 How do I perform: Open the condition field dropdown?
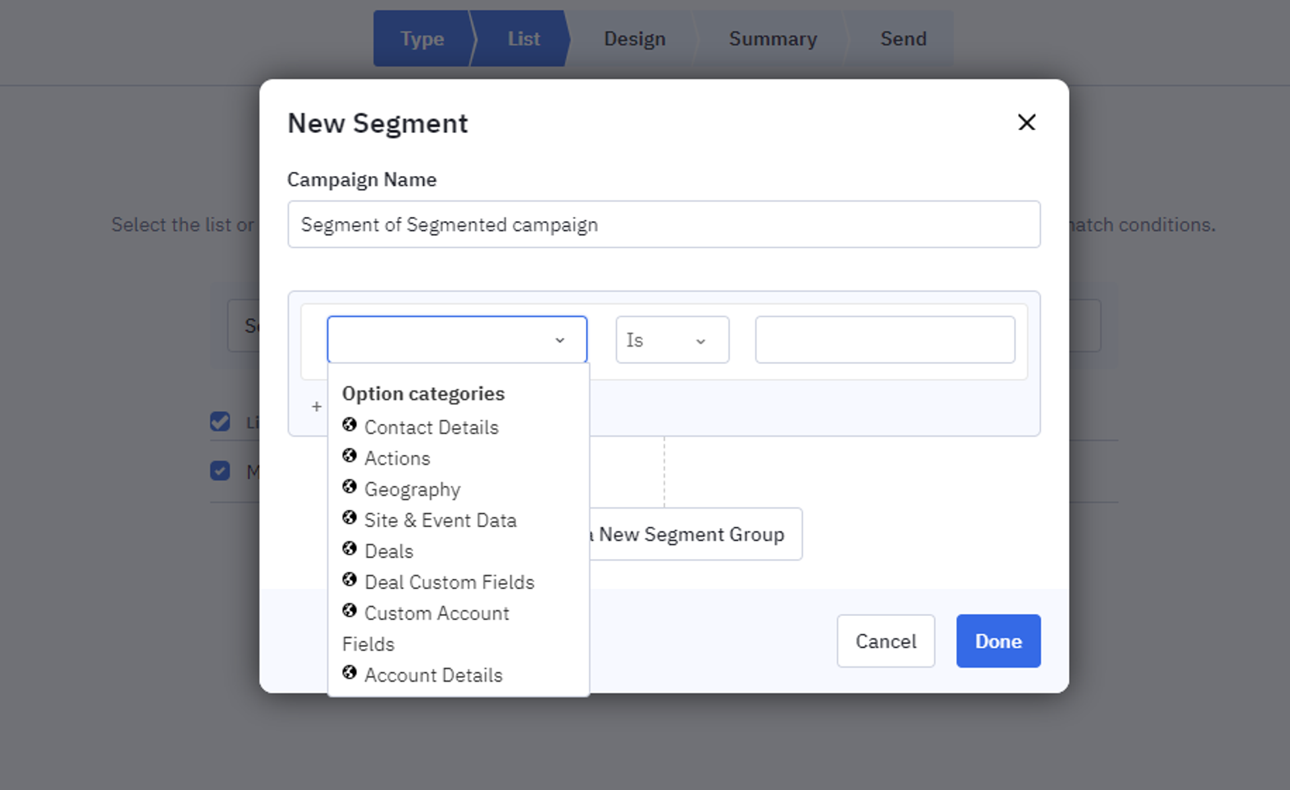[456, 339]
